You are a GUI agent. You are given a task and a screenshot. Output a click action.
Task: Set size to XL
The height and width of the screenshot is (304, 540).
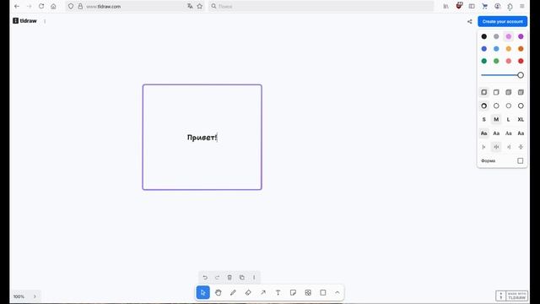click(521, 120)
